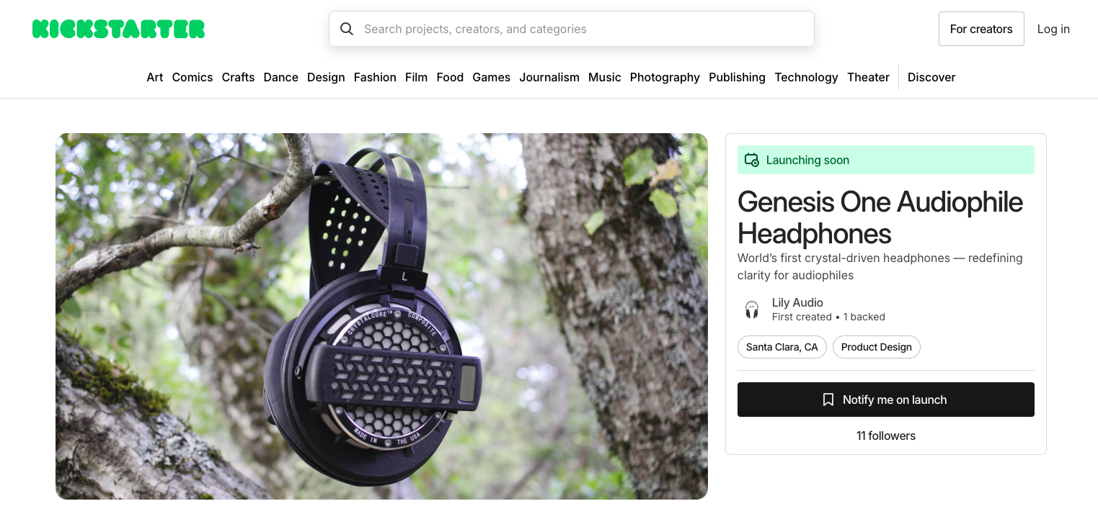Select the Music category
Screen dimensions: 1098x532
click(x=605, y=77)
